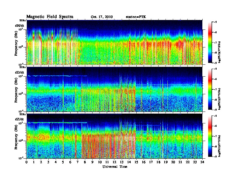Select the date text "Oct. 17, 2010"

point(102,17)
